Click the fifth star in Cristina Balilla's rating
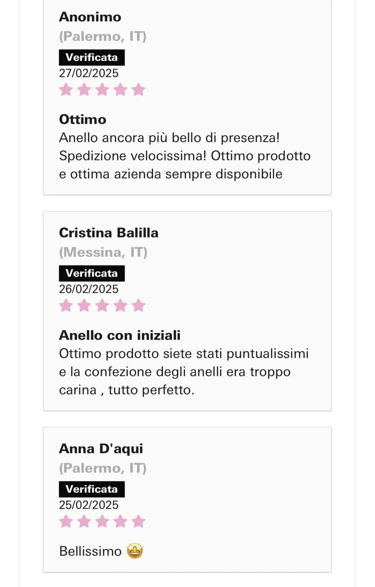Screen dimensions: 375x587 click(138, 305)
